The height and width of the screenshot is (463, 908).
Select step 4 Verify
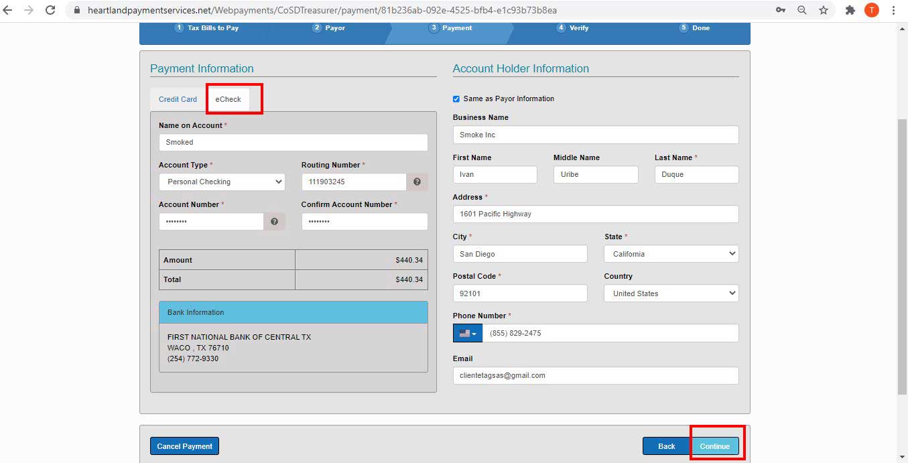(572, 28)
